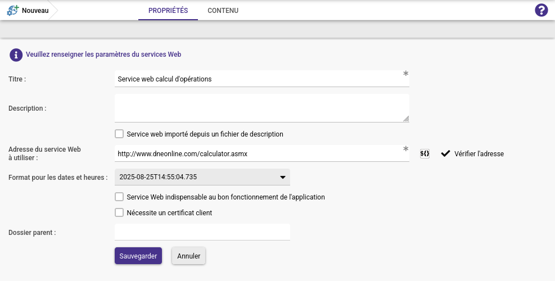Image resolution: width=555 pixels, height=281 pixels.
Task: Click the web service icon beside Nouveau
Action: (12, 11)
